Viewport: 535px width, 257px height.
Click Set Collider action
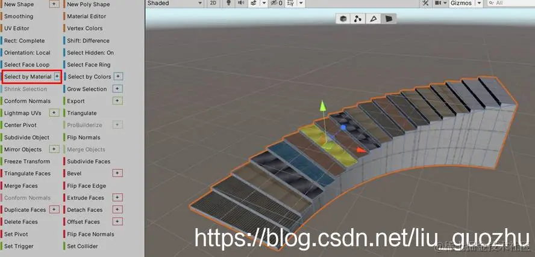tap(82, 246)
